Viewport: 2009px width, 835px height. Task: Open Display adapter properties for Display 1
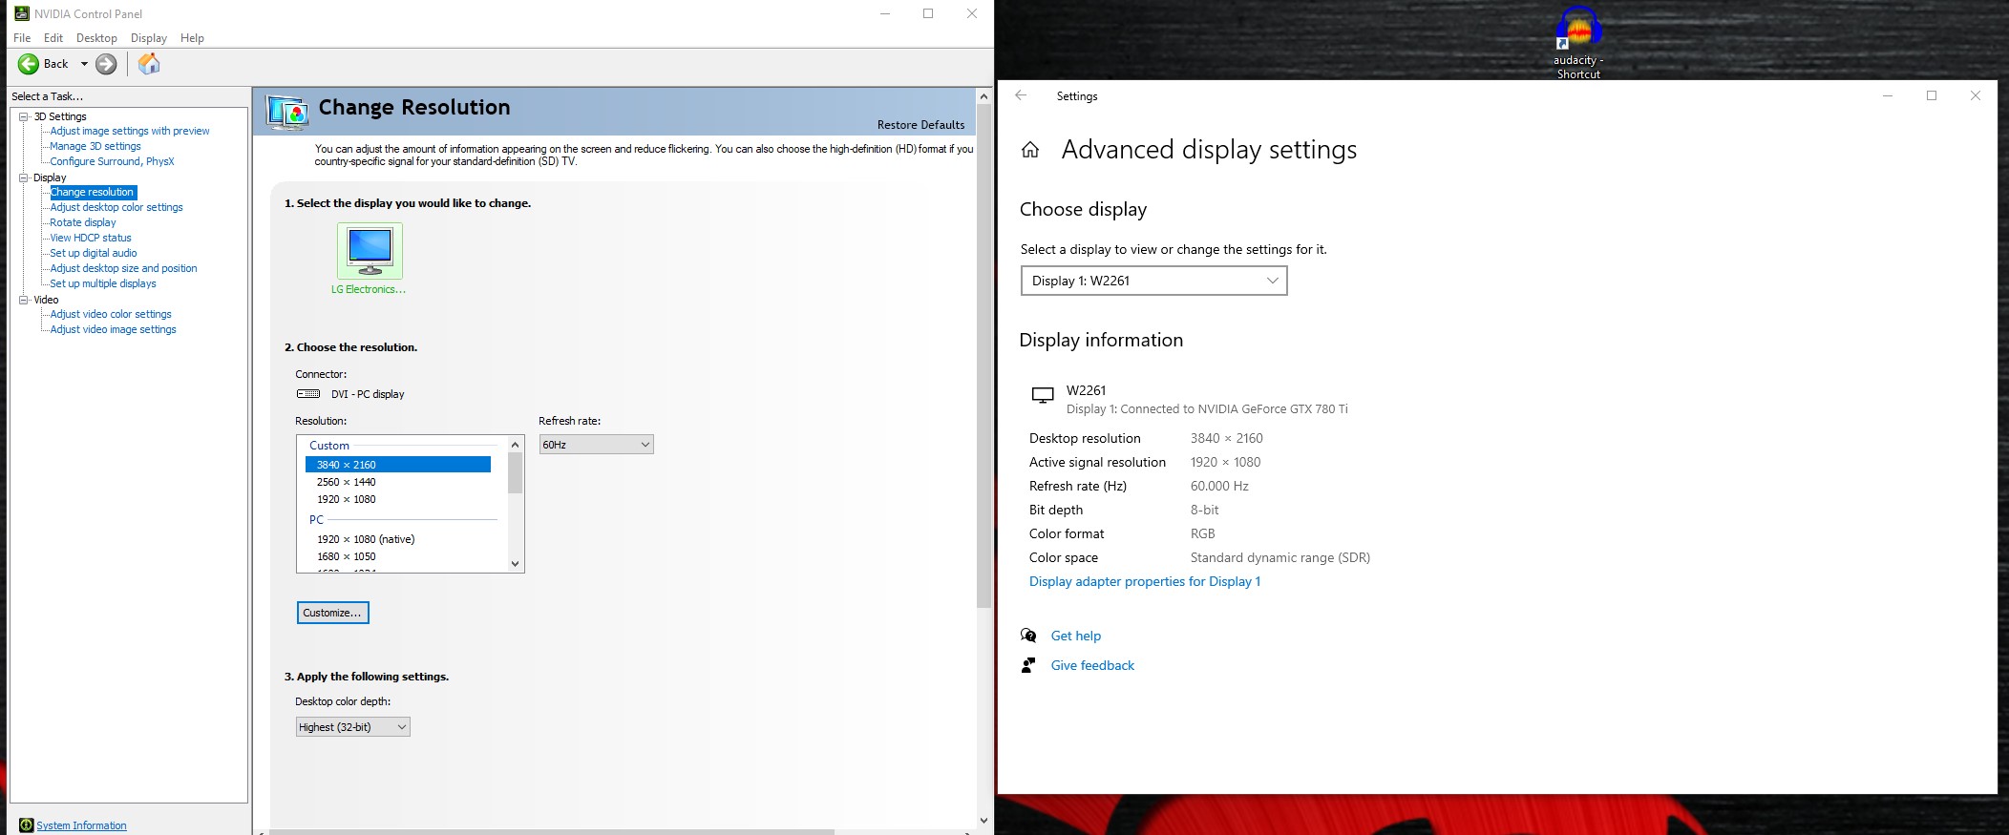point(1145,581)
